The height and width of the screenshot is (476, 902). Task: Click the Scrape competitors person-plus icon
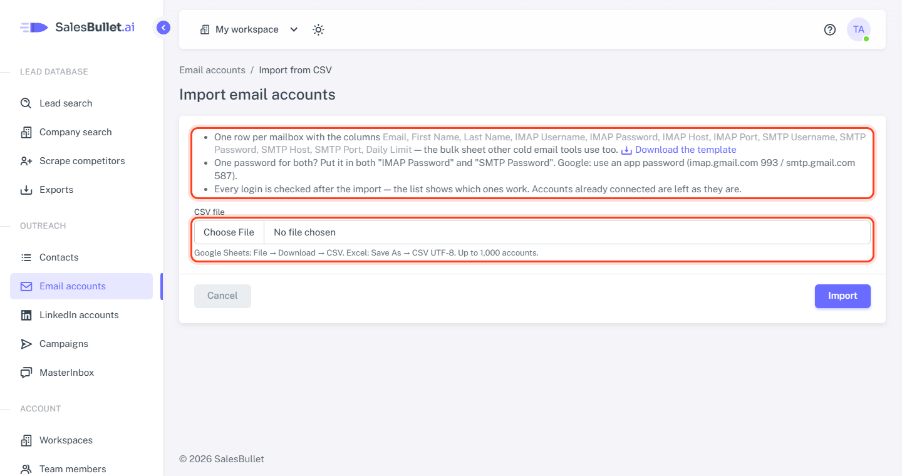(x=26, y=161)
